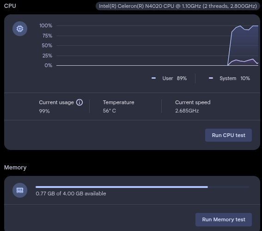The width and height of the screenshot is (262, 231).
Task: Click the CPU usage graph peak area
Action: click(243, 45)
